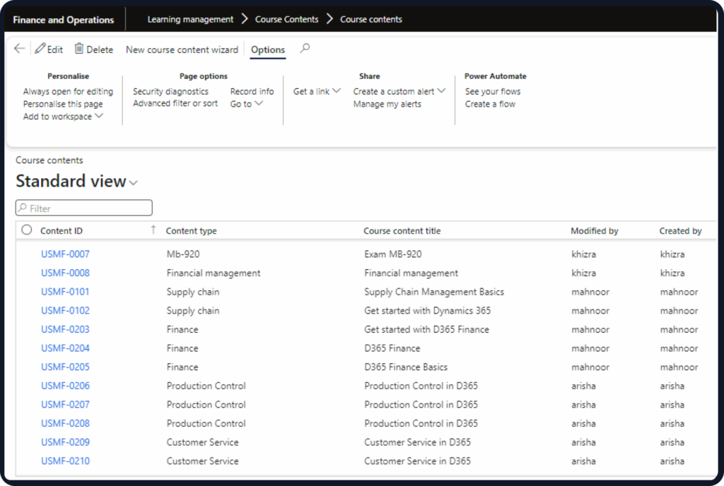Select the Mb-920 content type cell
This screenshot has width=724, height=486.
(183, 254)
